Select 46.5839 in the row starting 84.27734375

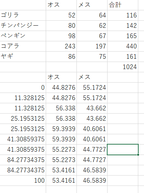click(92, 171)
